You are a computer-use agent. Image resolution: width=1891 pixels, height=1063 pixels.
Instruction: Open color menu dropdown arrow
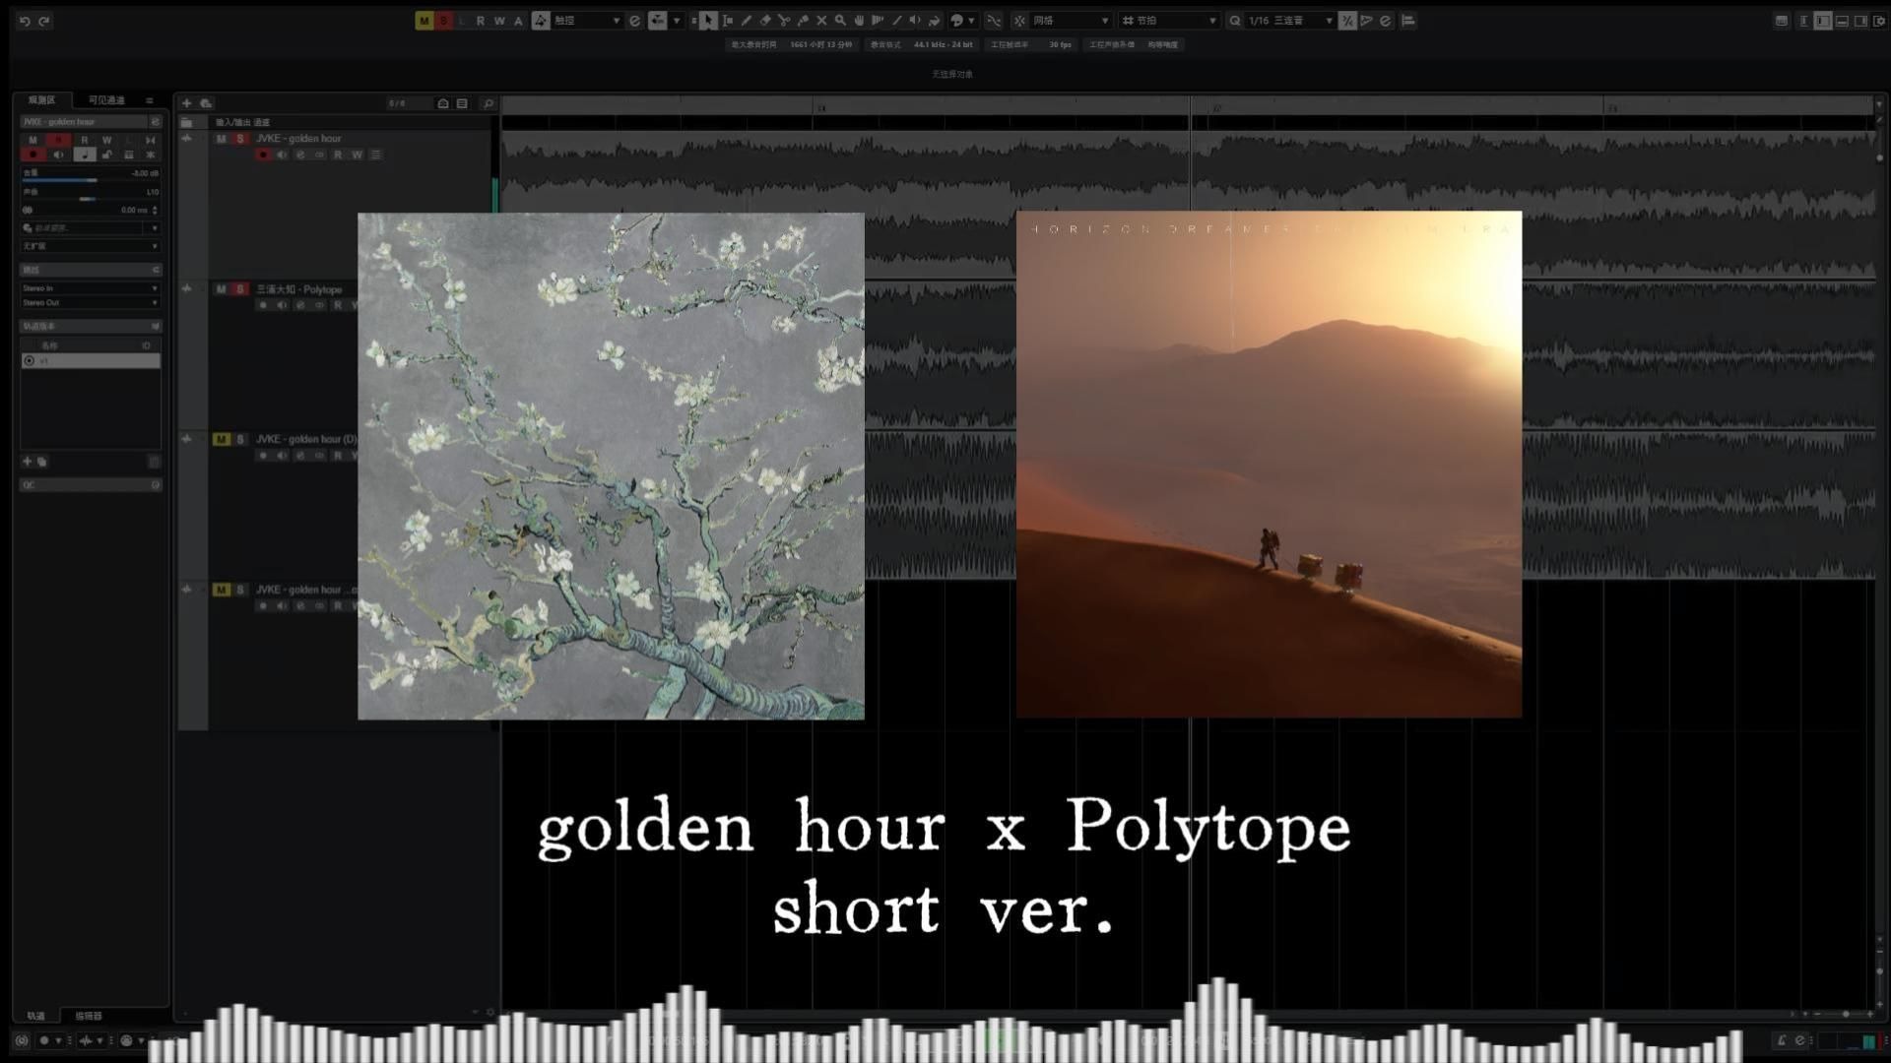point(971,21)
